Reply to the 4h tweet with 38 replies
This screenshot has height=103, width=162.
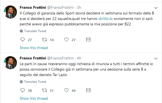pyautogui.click(x=23, y=90)
